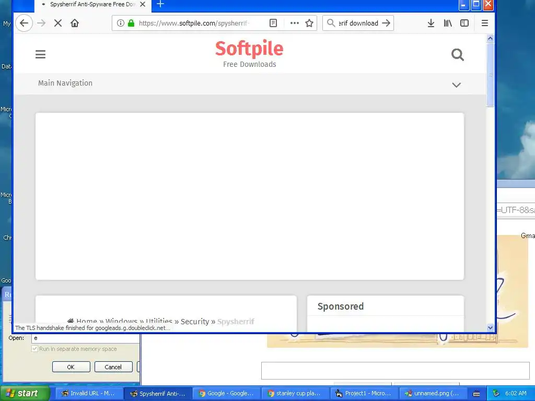Viewport: 535px width, 401px height.
Task: Toggle 'Run in separate memory space' checkbox
Action: [34, 348]
